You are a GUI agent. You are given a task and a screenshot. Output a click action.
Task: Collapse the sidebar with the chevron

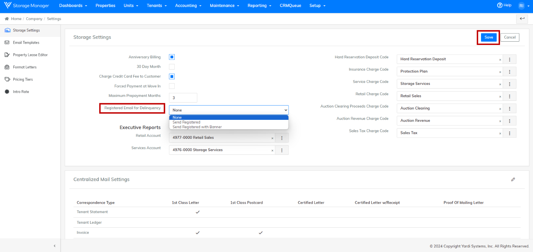[55, 246]
